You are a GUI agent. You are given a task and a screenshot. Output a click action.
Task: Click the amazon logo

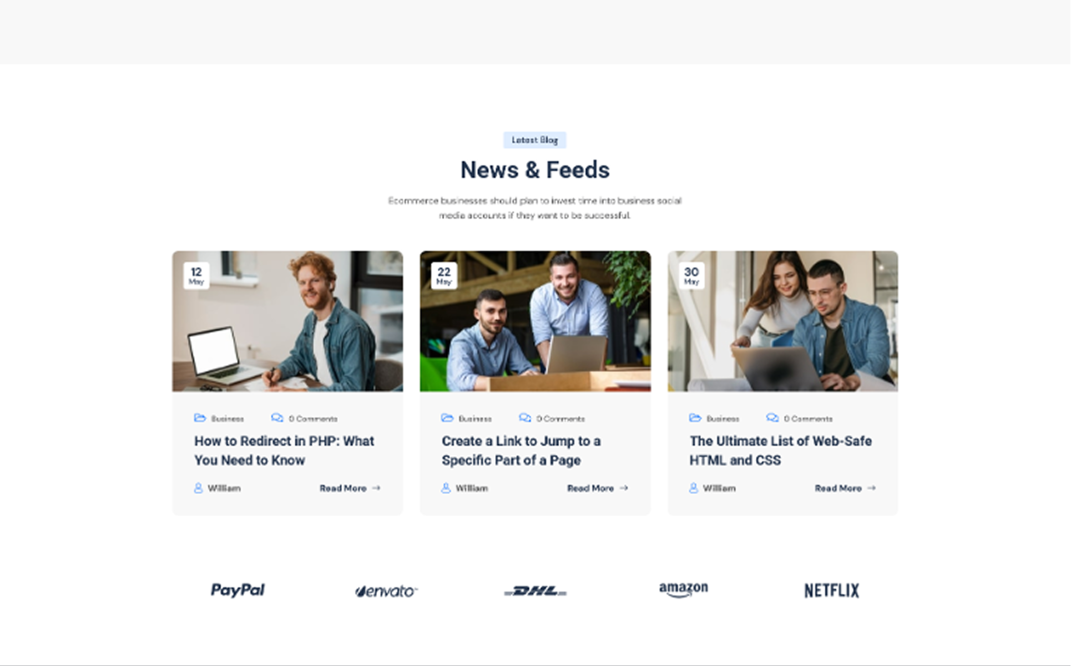coord(683,589)
